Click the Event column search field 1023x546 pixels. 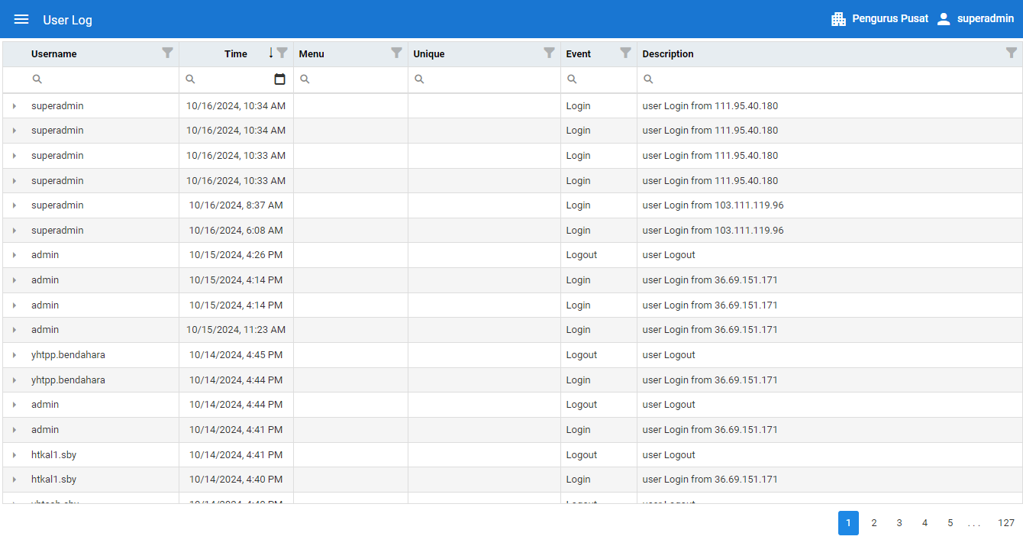(x=605, y=79)
